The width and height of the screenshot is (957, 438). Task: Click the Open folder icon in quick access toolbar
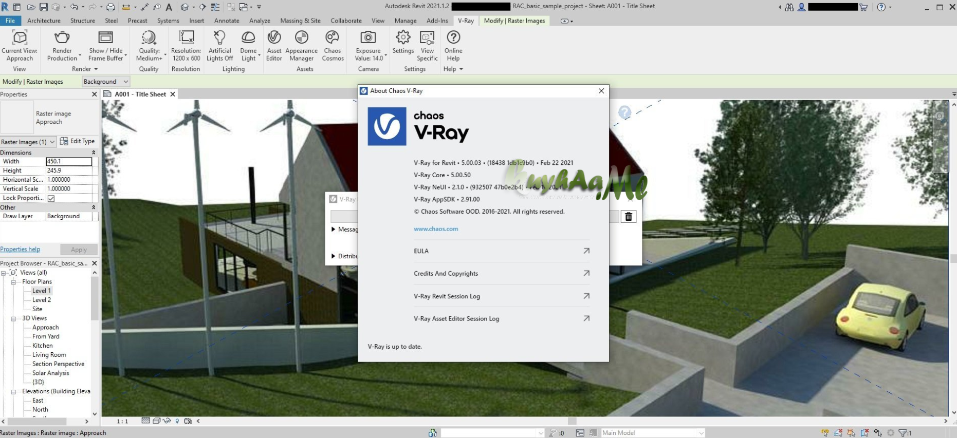(x=31, y=7)
